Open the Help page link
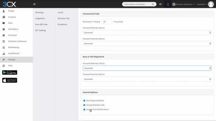Image resolution: width=216 pixels, height=121 pixels. click(x=10, y=66)
